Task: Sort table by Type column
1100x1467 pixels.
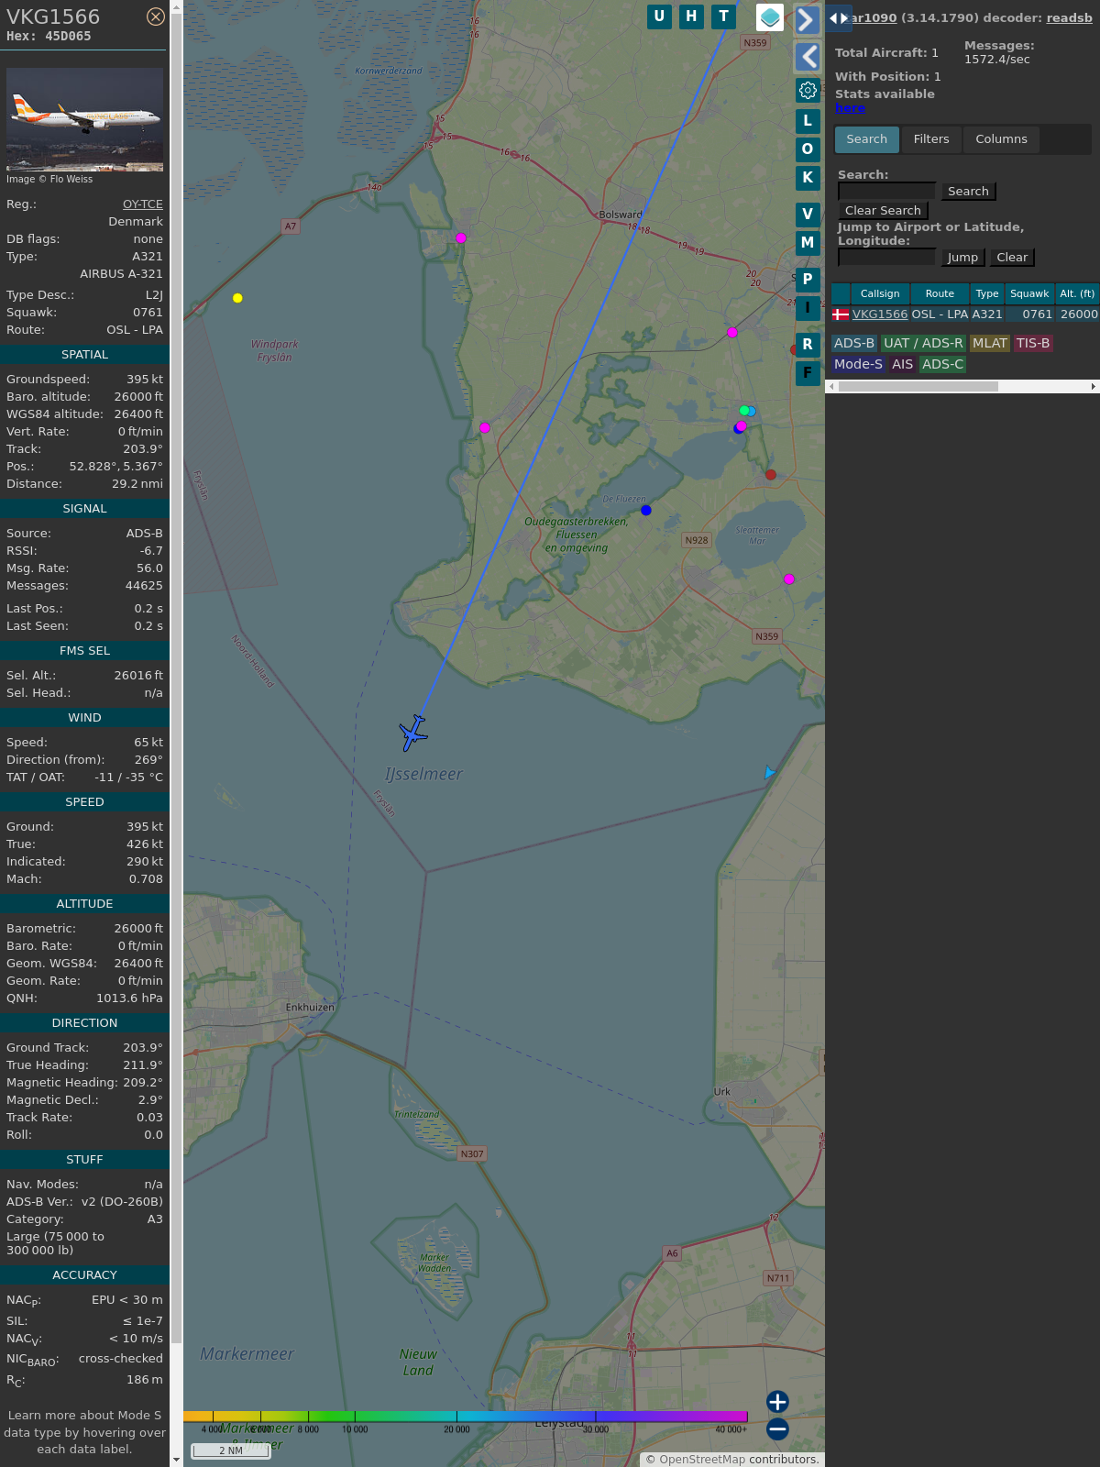Action: click(x=987, y=293)
